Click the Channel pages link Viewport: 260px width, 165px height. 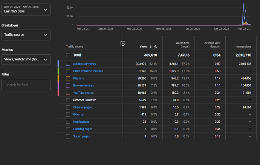[82, 107]
